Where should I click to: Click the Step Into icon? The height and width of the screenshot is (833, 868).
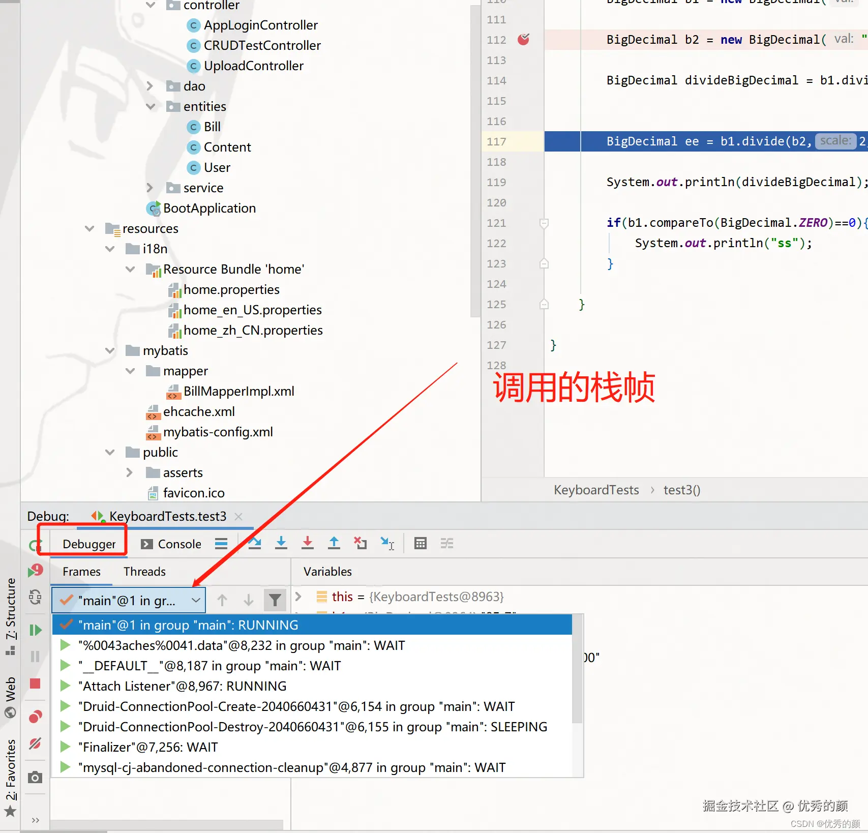pos(281,543)
